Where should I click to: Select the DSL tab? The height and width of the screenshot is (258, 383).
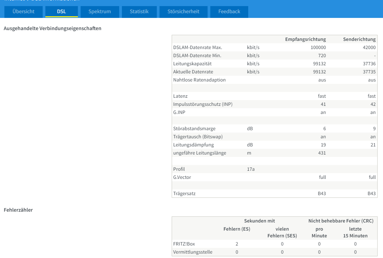tap(62, 11)
